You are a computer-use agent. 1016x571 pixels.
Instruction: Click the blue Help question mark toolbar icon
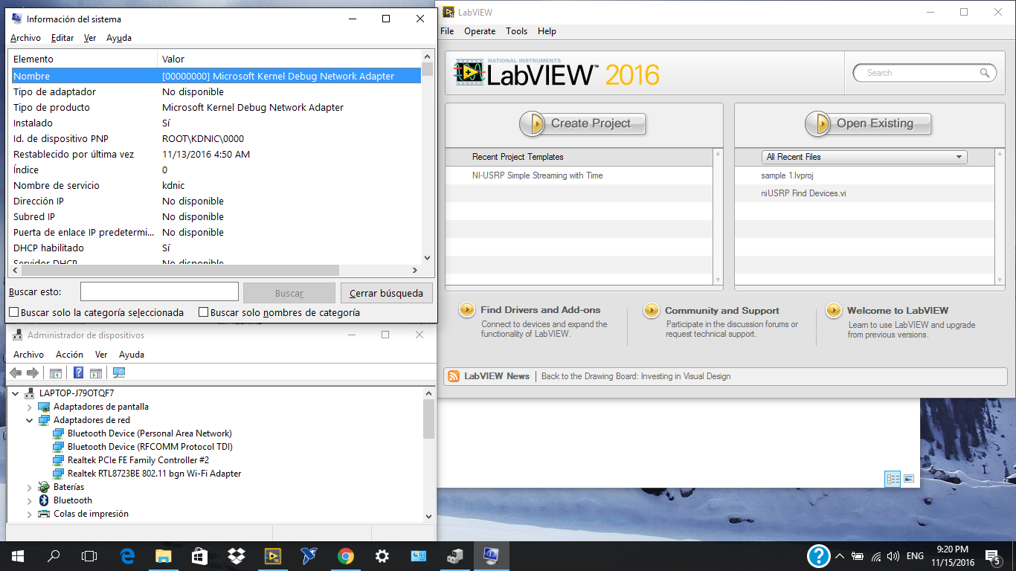[78, 373]
